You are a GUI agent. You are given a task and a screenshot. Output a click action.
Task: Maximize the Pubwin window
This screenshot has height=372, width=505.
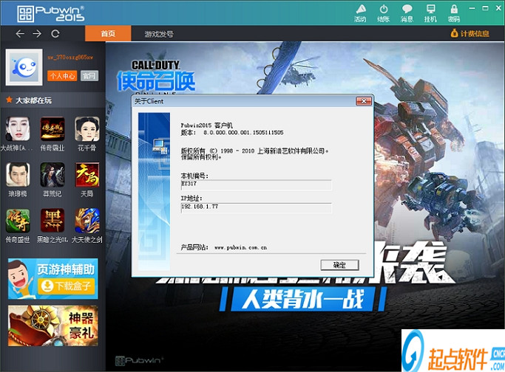point(485,8)
